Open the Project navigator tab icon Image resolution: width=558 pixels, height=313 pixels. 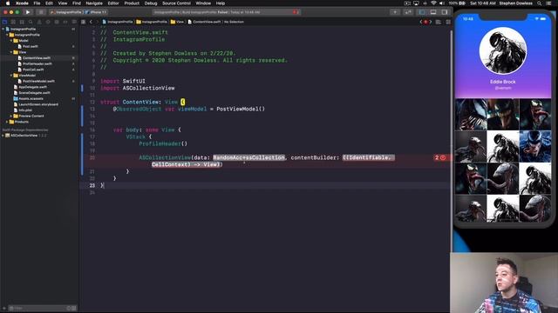(x=4, y=22)
